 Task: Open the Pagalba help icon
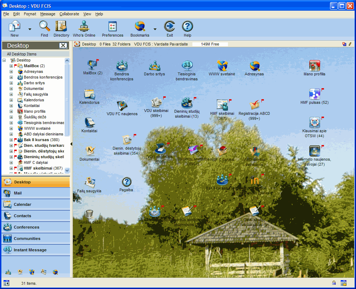click(126, 182)
